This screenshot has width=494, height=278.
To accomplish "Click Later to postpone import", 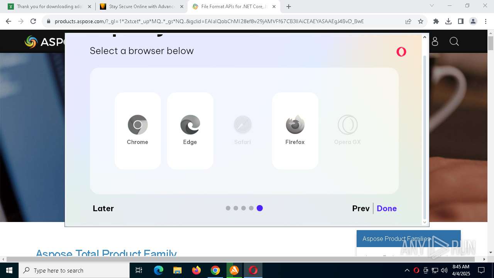I will point(103,208).
